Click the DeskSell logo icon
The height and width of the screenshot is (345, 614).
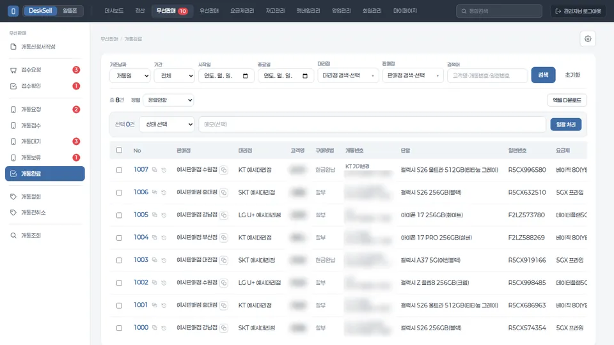tap(13, 11)
